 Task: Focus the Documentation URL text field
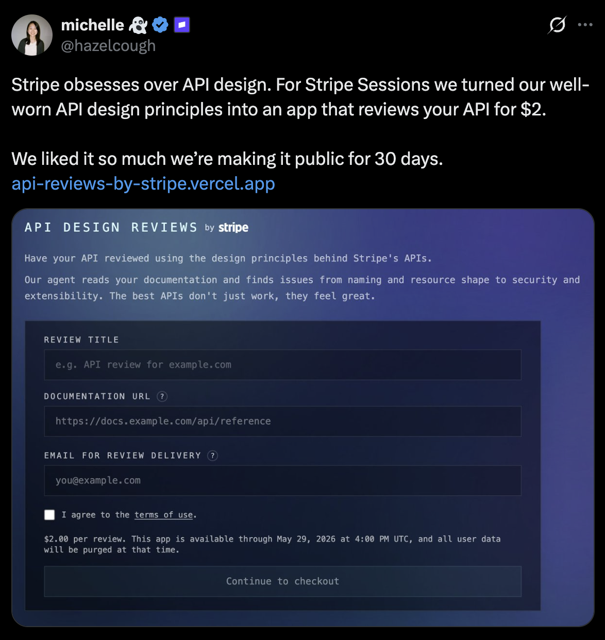(282, 421)
